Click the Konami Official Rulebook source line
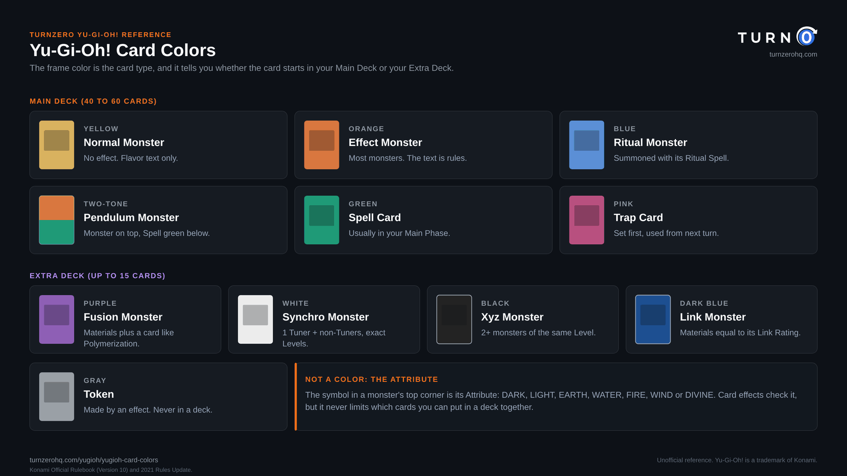This screenshot has height=476, width=847. pos(111,470)
